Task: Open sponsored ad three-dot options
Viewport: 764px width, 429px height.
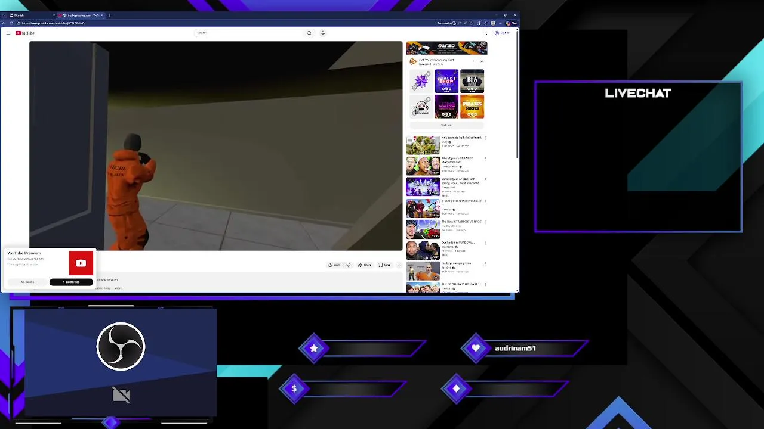Action: pos(473,61)
